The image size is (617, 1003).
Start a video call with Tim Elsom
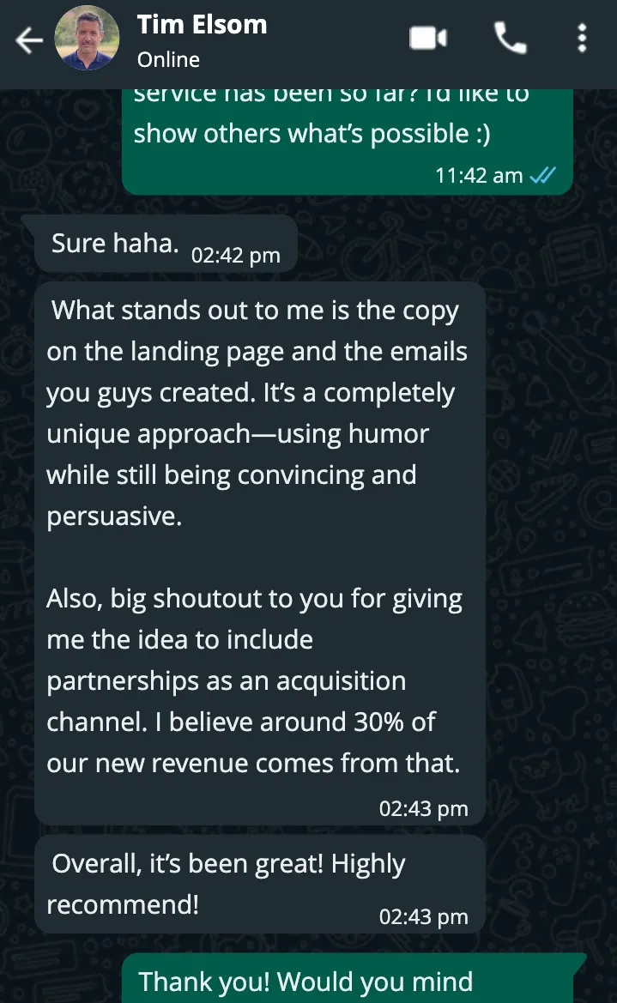click(428, 39)
